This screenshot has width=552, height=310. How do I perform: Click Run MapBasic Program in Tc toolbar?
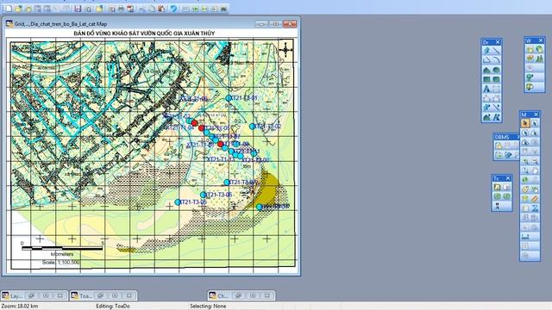497,187
